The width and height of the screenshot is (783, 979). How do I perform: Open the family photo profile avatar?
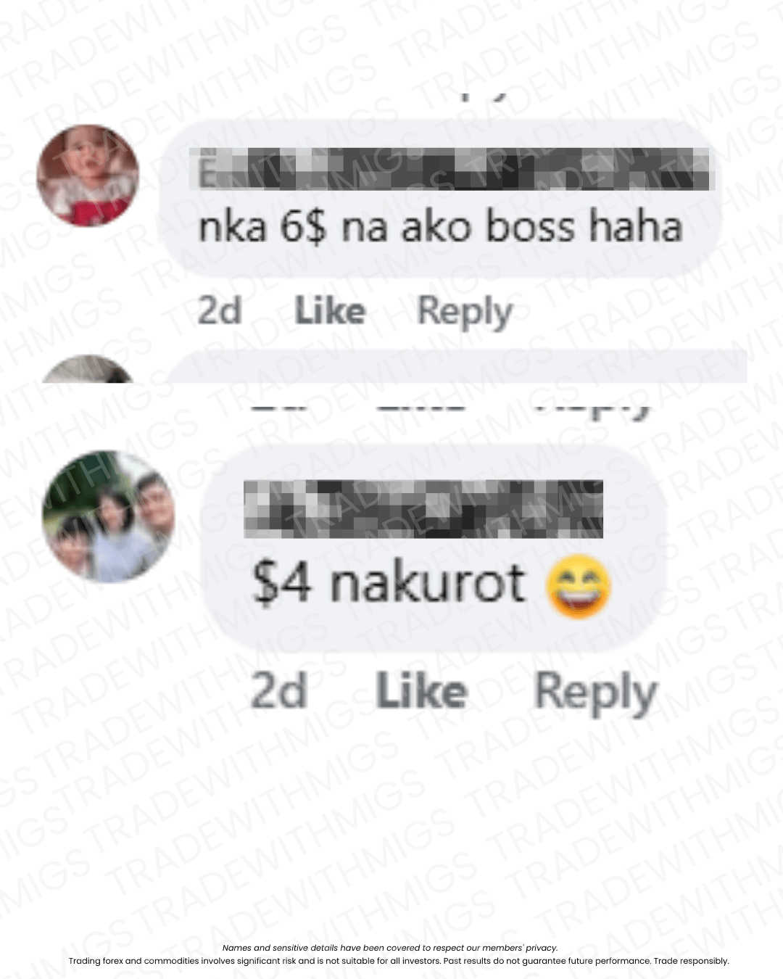(x=109, y=516)
